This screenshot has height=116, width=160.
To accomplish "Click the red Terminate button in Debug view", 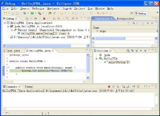I will [44, 18].
